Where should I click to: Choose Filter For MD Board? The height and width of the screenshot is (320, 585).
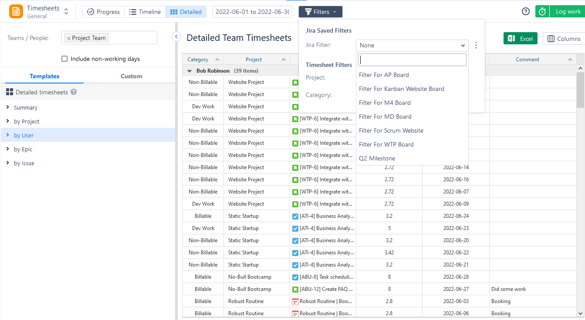pyautogui.click(x=412, y=117)
